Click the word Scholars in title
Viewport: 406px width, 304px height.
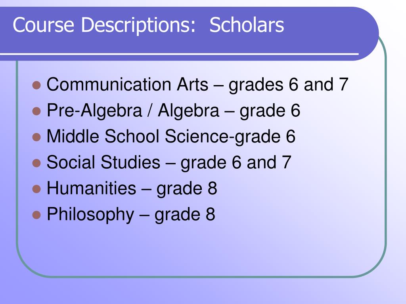[x=247, y=25]
